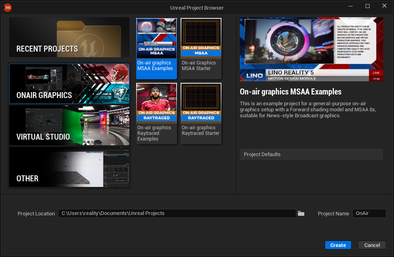Screen dimensions: 394x257
Task: Click the Project Location label
Action: pyautogui.click(x=36, y=213)
